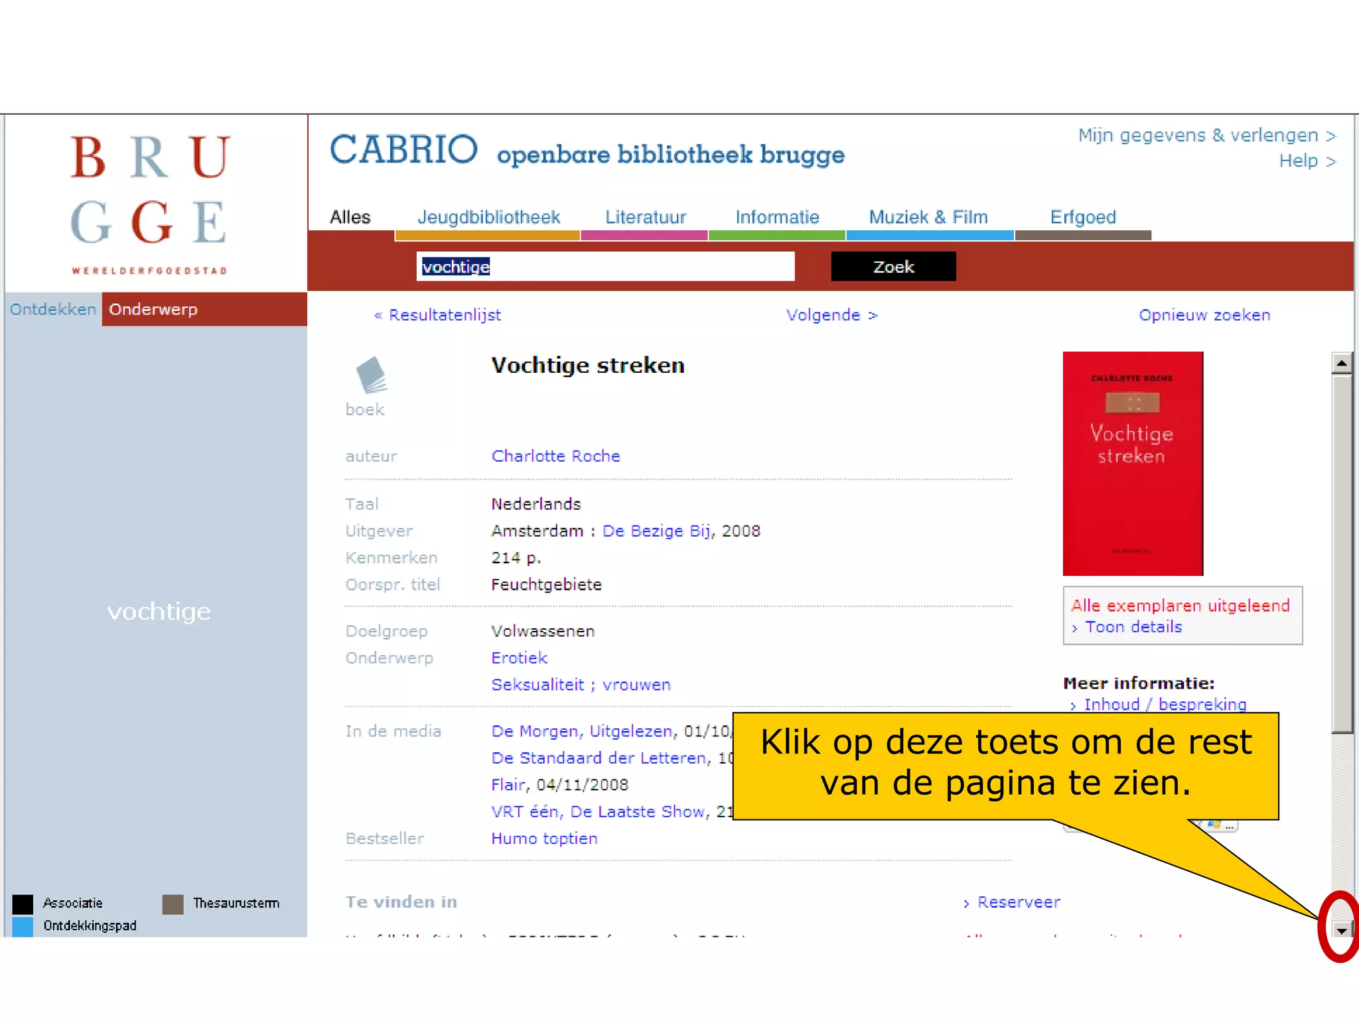Open the Erotiek subject link
The width and height of the screenshot is (1359, 1019).
click(x=519, y=658)
